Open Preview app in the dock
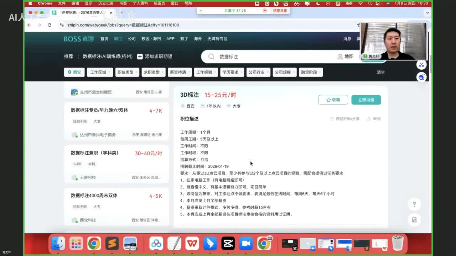 130,244
